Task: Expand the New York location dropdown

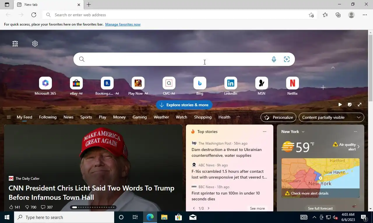Action: pos(303,132)
